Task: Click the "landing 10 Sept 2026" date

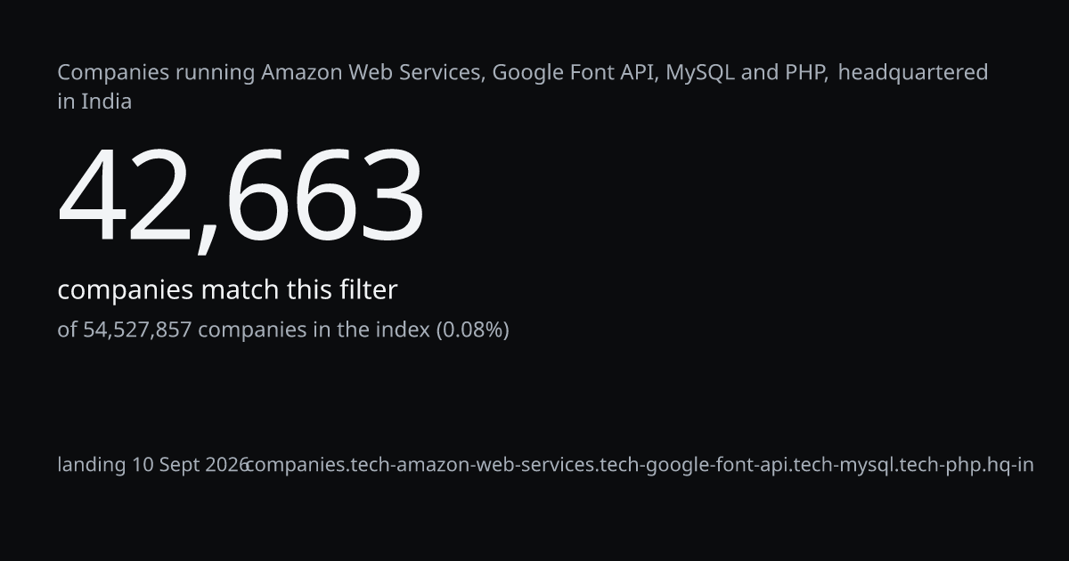Action: click(153, 465)
